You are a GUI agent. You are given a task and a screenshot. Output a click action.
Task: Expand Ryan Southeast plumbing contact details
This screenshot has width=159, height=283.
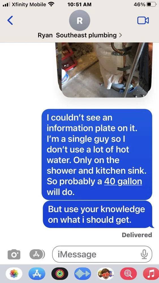click(x=80, y=35)
